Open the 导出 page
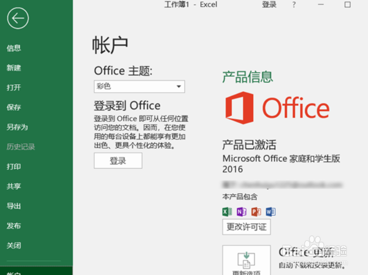The width and height of the screenshot is (368, 275). pos(14,206)
